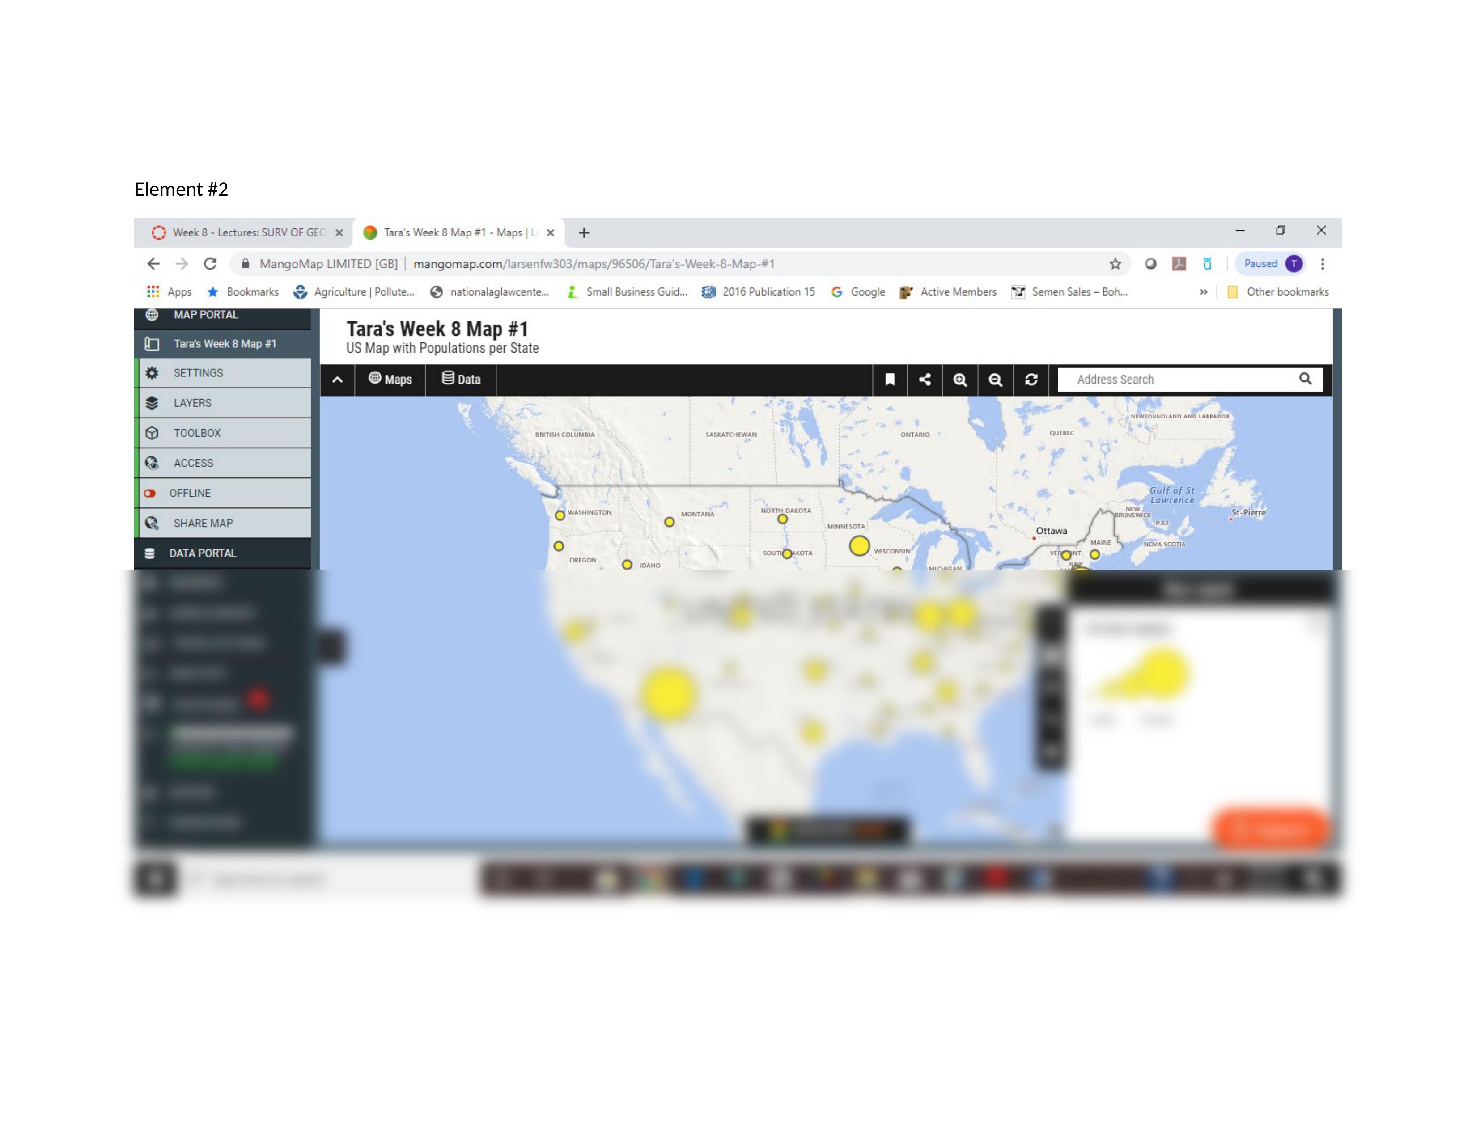Click the Refresh/Reset map icon
Viewport: 1476px width, 1140px height.
[x=1031, y=378]
